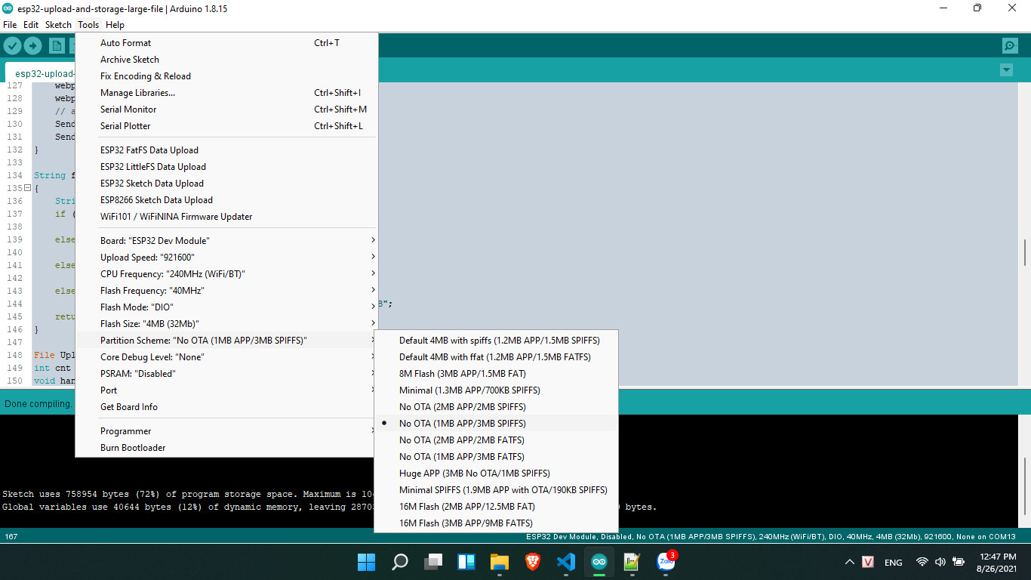
Task: Launch the Serial Plotter
Action: click(x=226, y=126)
